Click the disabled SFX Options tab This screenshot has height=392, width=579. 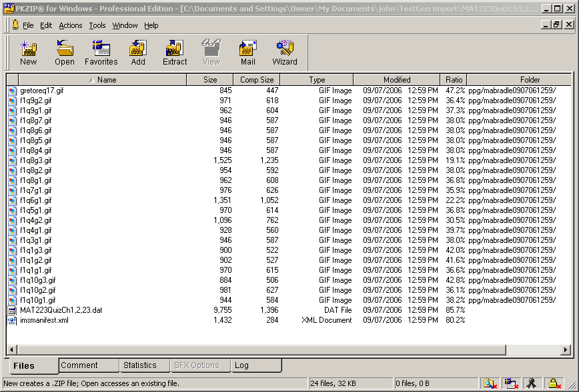click(x=199, y=365)
